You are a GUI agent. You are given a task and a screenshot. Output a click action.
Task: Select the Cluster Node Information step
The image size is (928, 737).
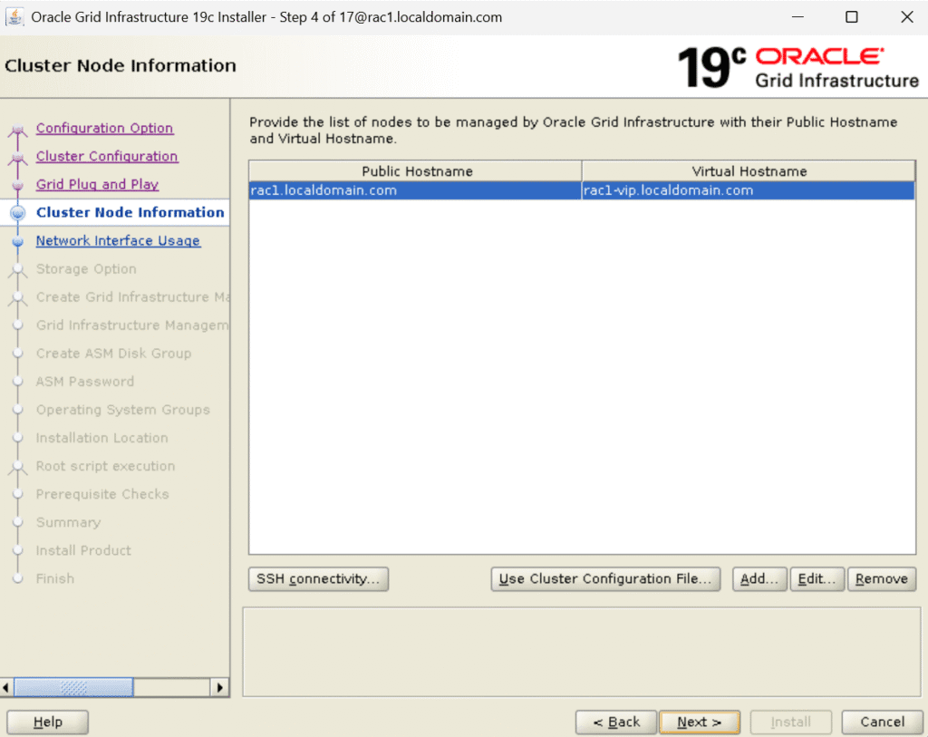[x=130, y=213]
